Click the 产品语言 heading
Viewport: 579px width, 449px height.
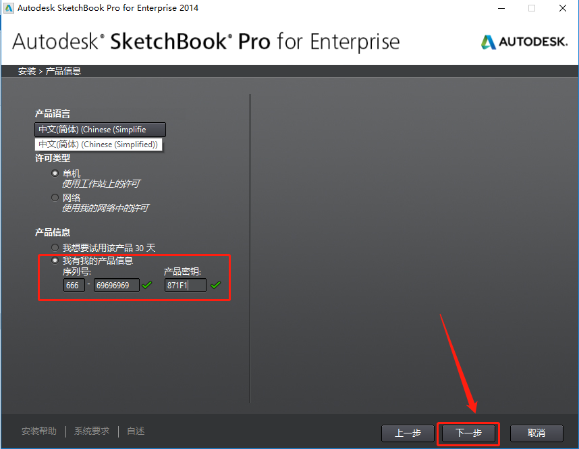tap(53, 114)
